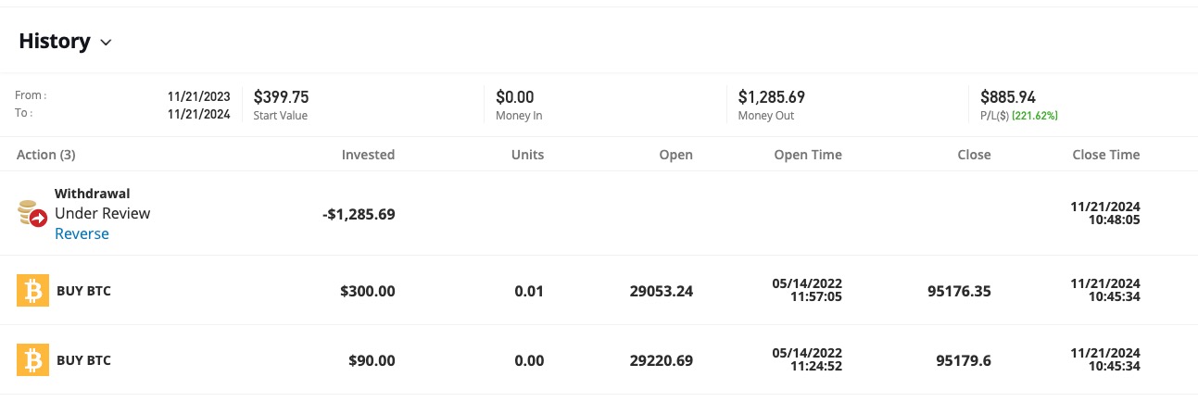
Task: Sort by the Close Time column header
Action: pos(1106,155)
